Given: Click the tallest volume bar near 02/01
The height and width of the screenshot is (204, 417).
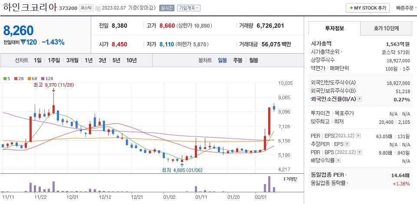Looking at the screenshot, I should coord(269,184).
